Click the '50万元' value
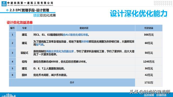The width and height of the screenshot is (173, 97). tap(149, 53)
